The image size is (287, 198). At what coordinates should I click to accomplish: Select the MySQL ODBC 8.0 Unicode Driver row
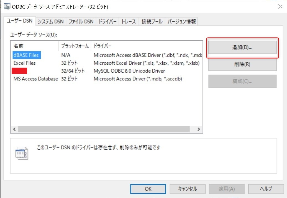point(129,71)
